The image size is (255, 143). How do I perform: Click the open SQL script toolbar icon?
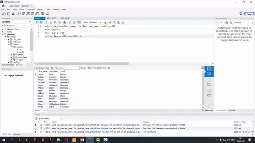click(x=8, y=14)
